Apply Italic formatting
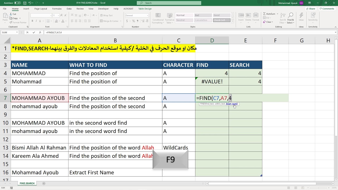The height and width of the screenshot is (190, 338). pyautogui.click(x=36, y=21)
